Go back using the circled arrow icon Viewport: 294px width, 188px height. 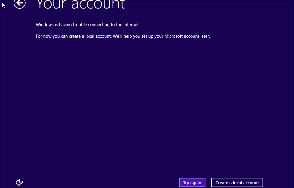click(20, 3)
